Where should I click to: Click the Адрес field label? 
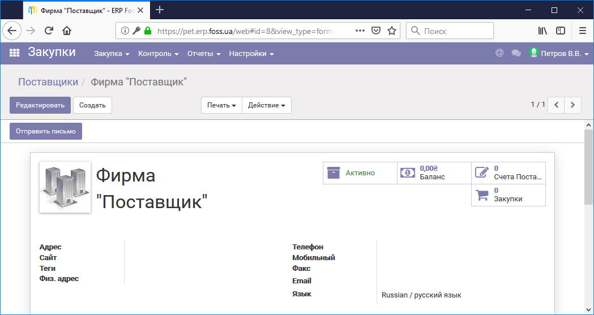50,247
